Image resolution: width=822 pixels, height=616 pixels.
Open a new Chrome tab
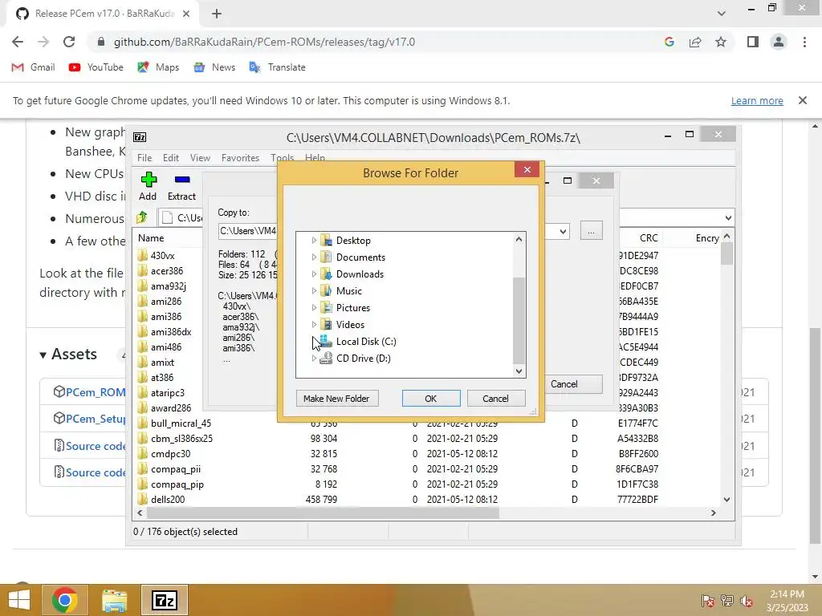(x=217, y=14)
